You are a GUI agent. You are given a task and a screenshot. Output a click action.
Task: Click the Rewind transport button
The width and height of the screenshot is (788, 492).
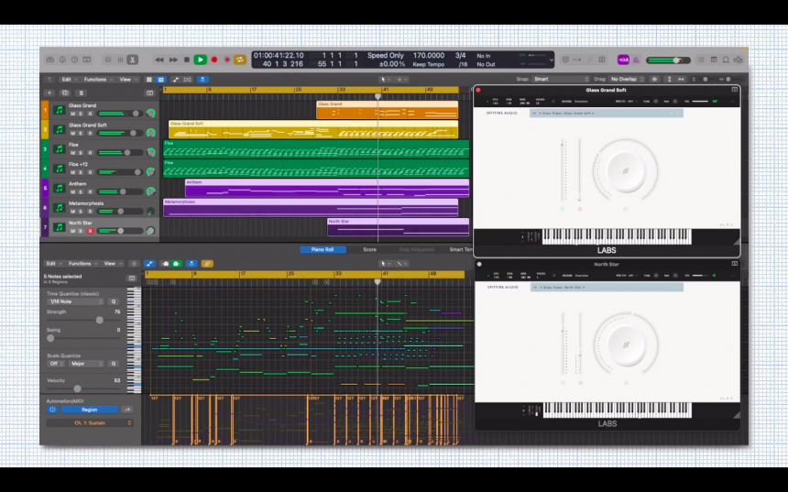pyautogui.click(x=159, y=60)
